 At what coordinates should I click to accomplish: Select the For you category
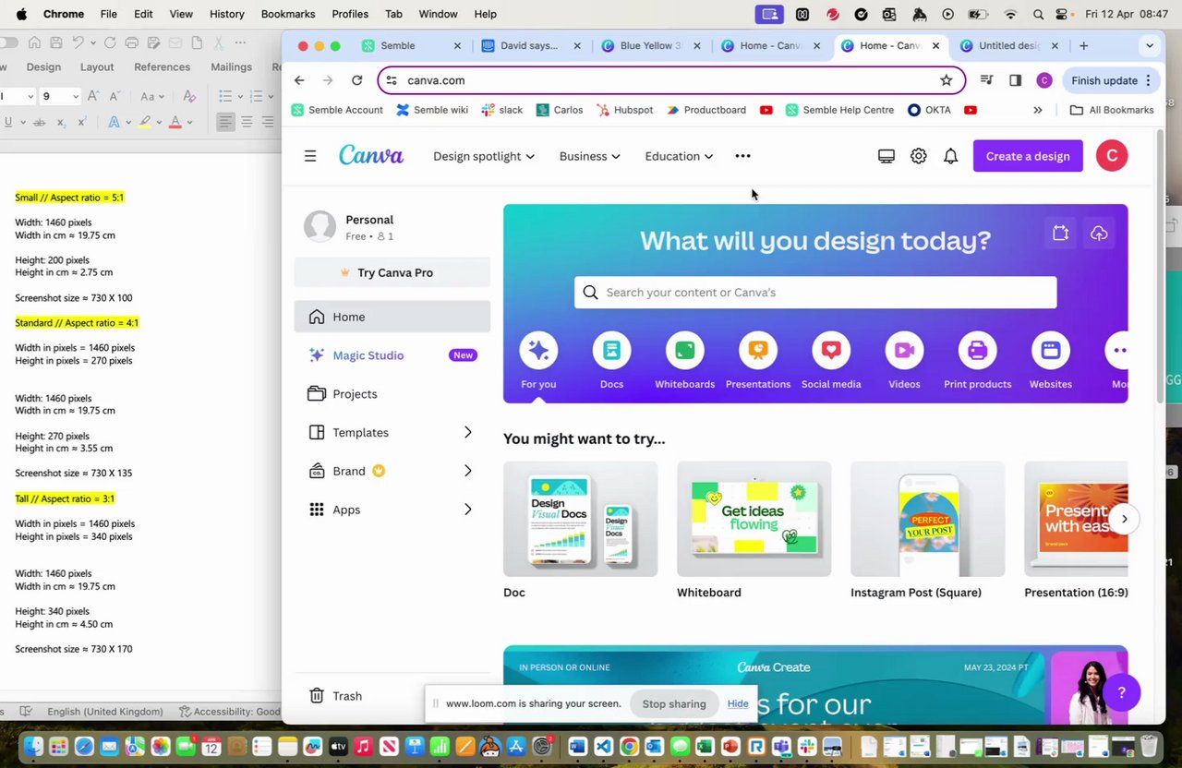tap(538, 361)
